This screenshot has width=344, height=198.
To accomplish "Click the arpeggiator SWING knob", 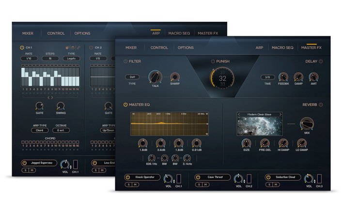I will pos(61,106).
